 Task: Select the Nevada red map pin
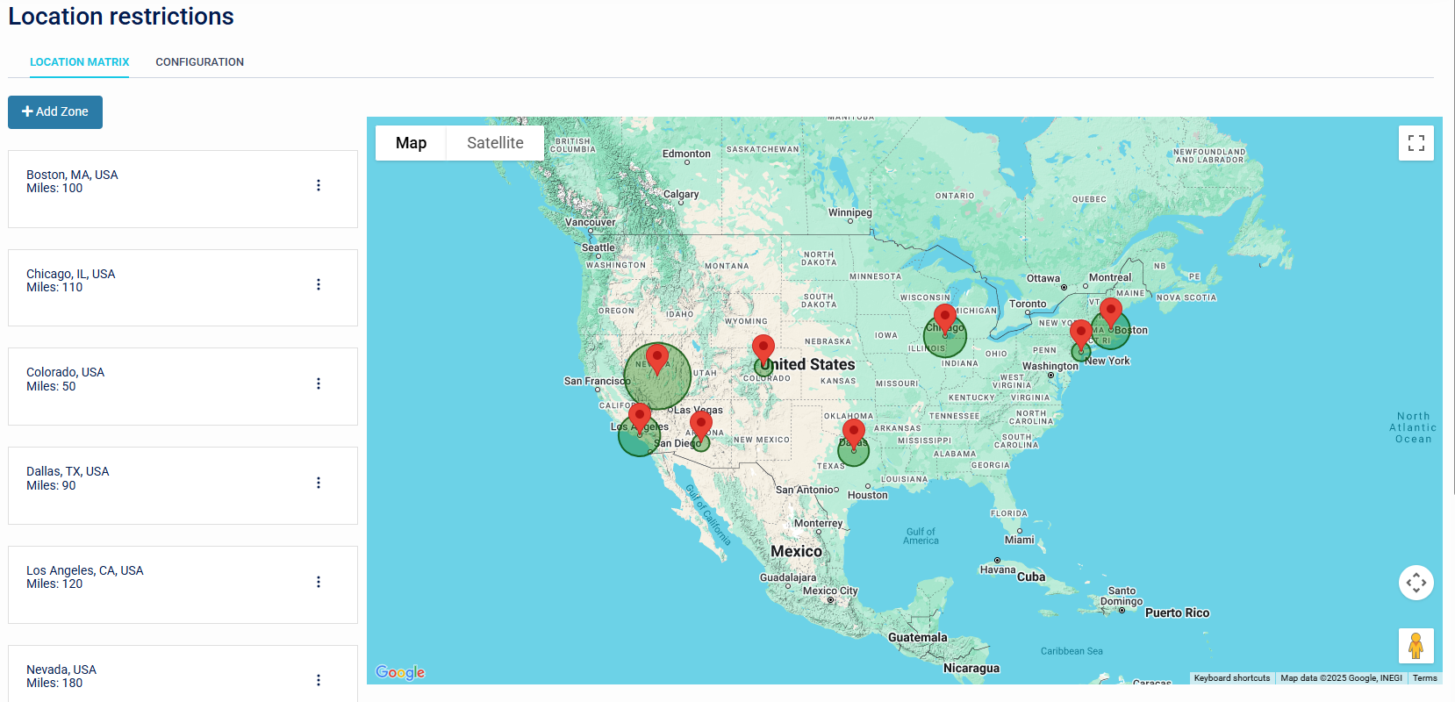[657, 357]
